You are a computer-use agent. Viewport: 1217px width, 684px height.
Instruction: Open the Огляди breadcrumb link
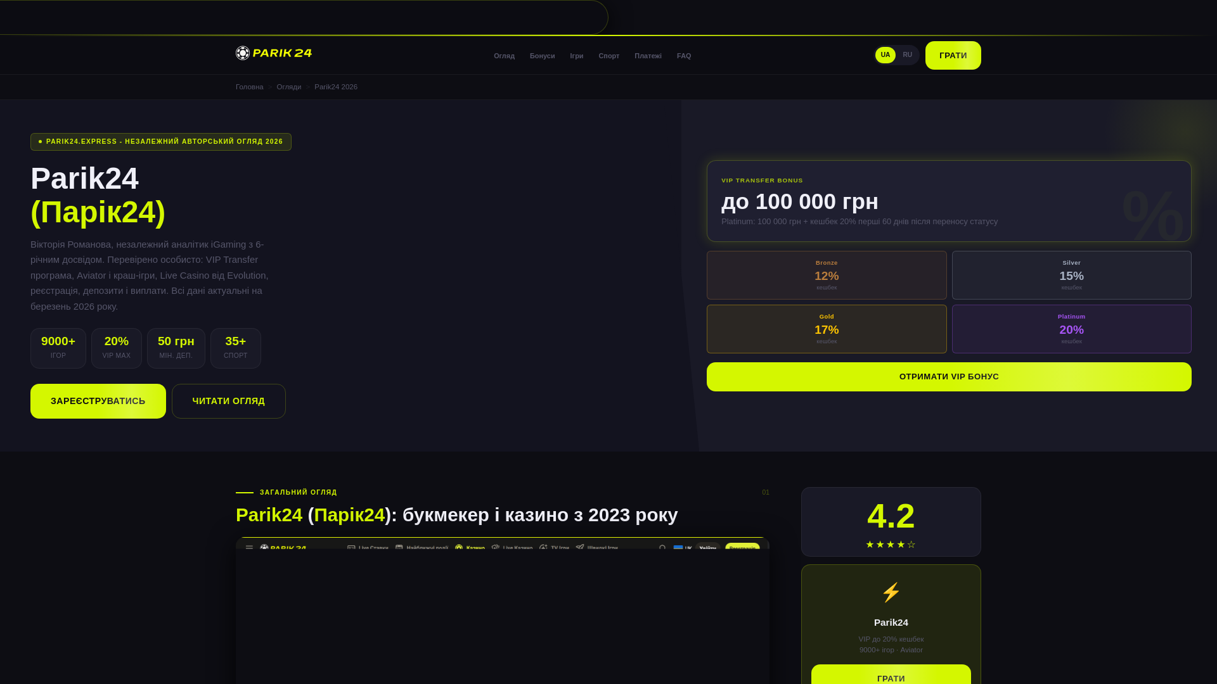pos(288,87)
